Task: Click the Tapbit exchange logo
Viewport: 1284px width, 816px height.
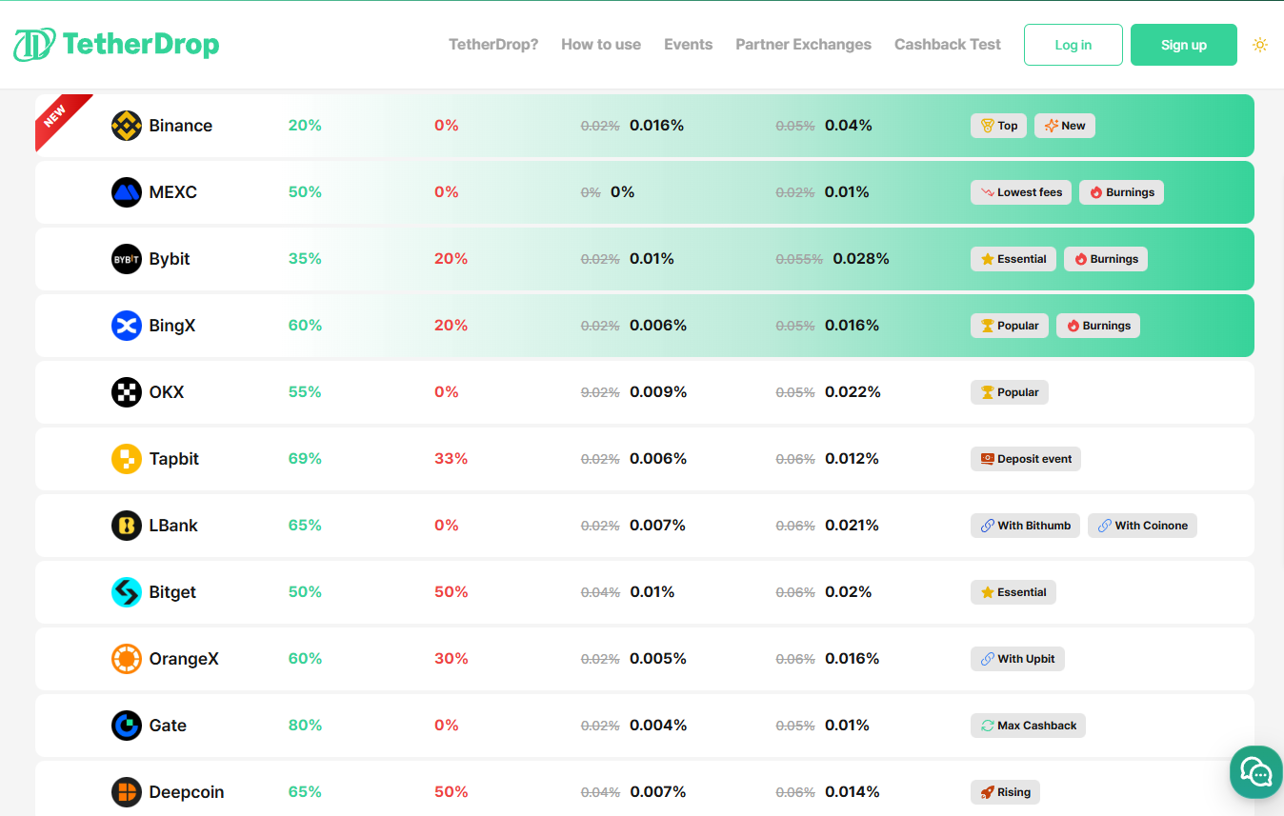Action: click(127, 459)
